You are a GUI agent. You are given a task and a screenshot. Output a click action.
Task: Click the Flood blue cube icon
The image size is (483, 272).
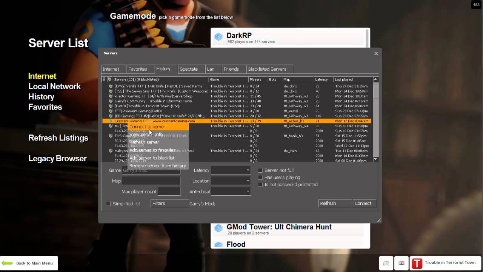(218, 245)
